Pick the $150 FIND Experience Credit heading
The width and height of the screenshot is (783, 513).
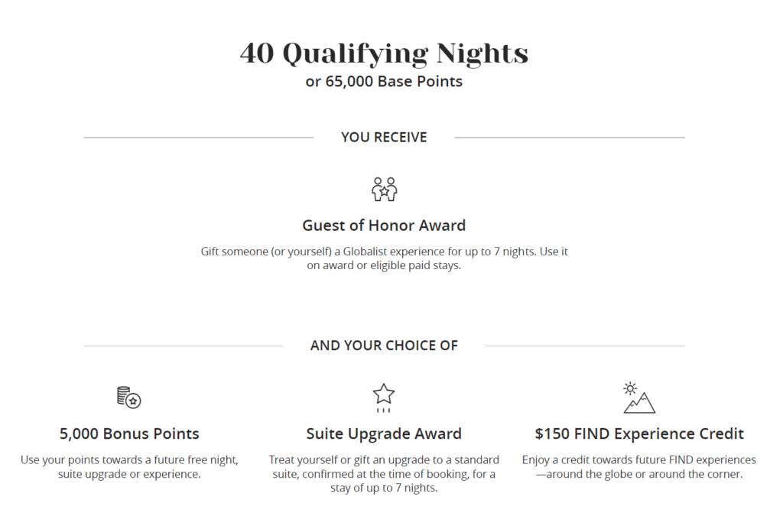tap(639, 433)
